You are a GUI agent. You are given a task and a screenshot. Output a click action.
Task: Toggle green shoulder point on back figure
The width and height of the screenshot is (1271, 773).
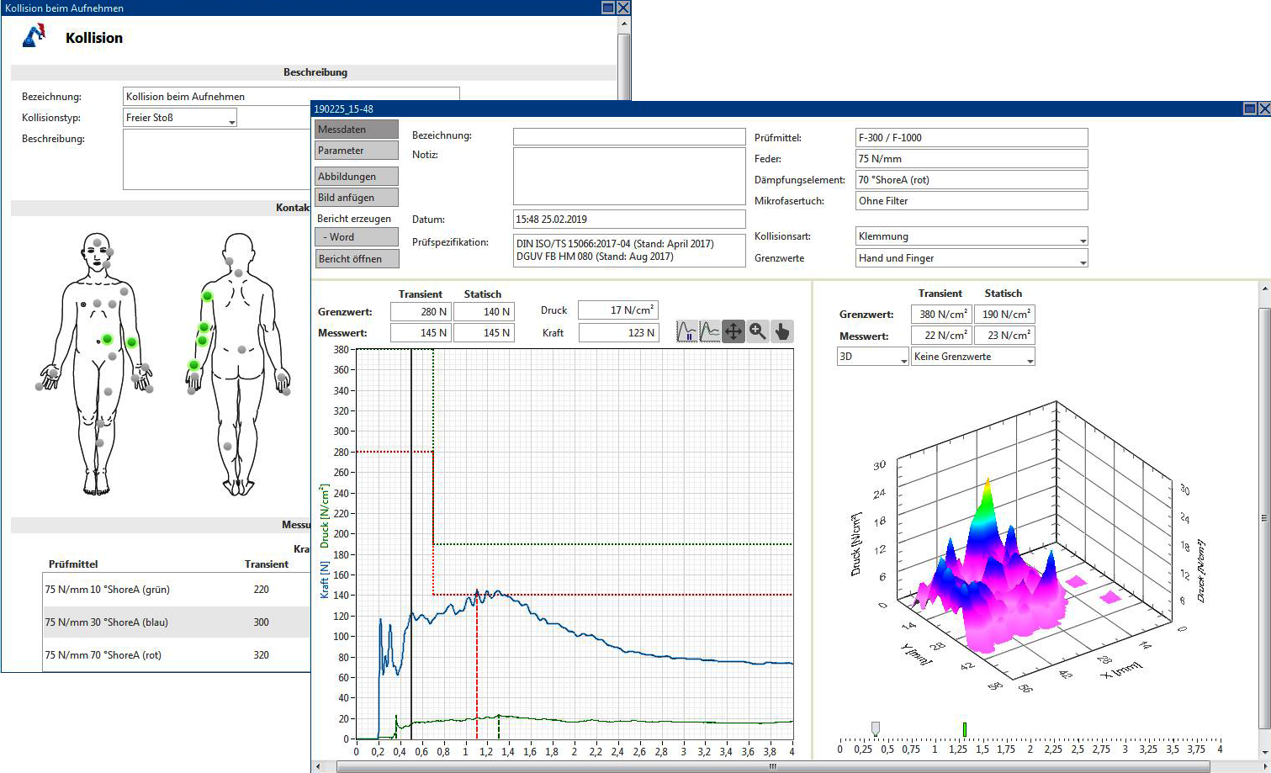pyautogui.click(x=207, y=296)
